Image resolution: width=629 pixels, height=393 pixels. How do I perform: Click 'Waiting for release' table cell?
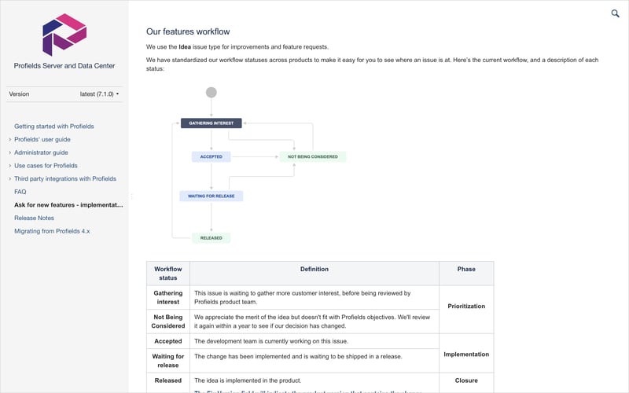(x=168, y=361)
